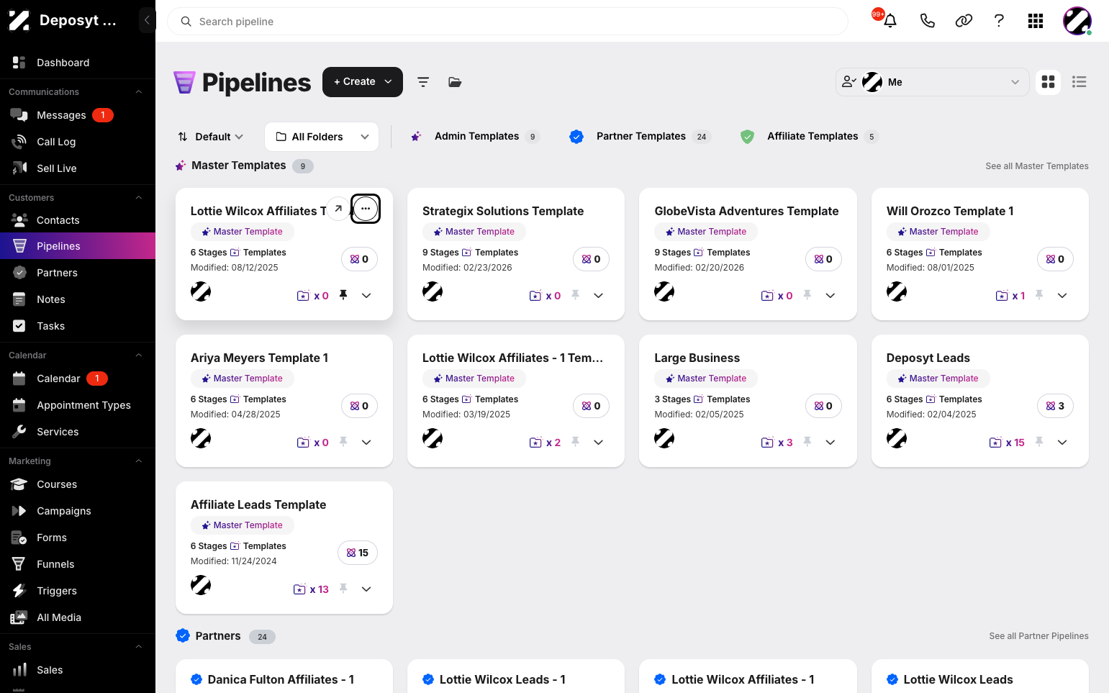
Task: Open Lottie Wilcox Affiliates card in new view
Action: click(x=338, y=209)
